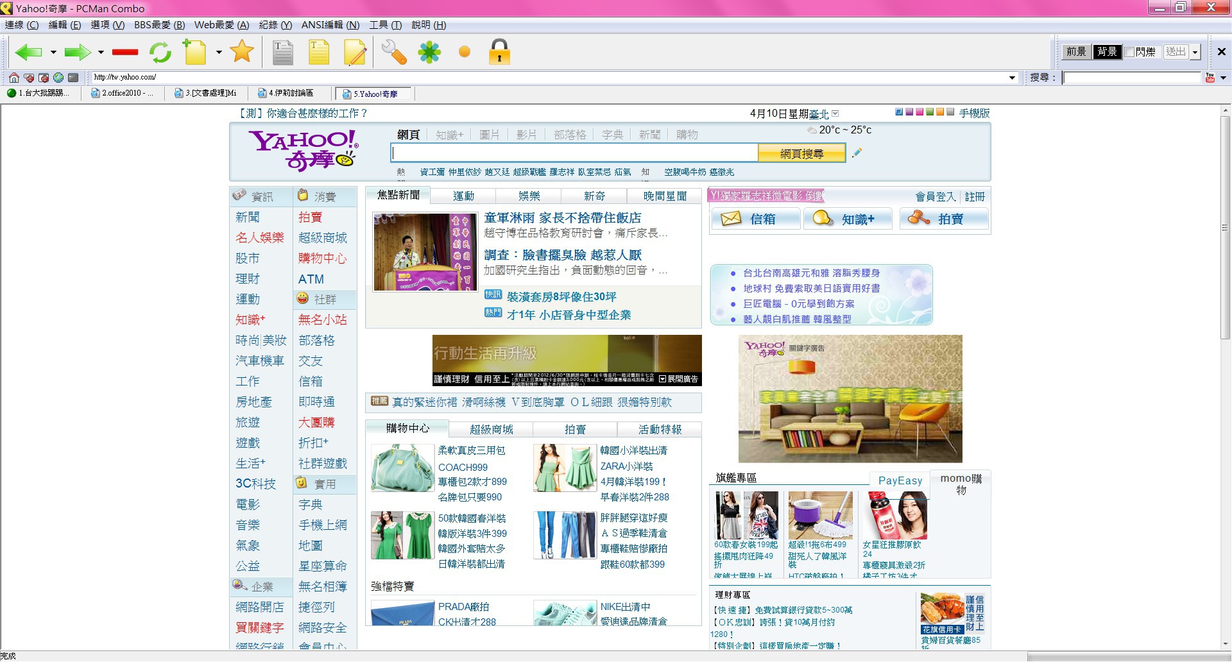Open the new tab dropdown arrow
The image size is (1232, 662).
(x=219, y=52)
